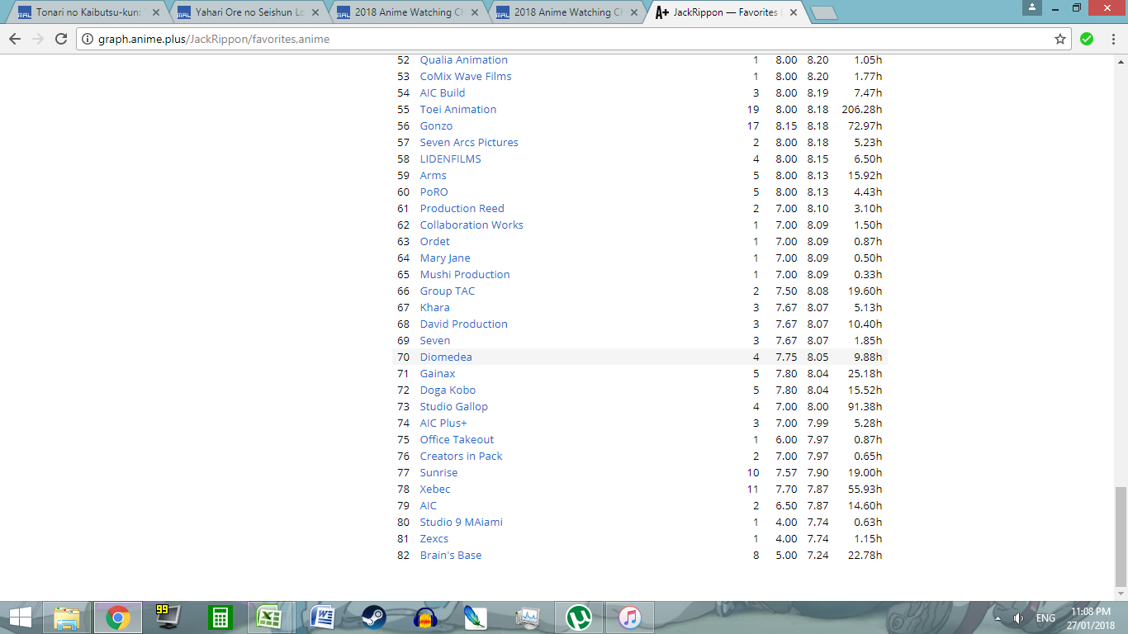The width and height of the screenshot is (1128, 634).
Task: Open the Mushi Production link
Action: [x=465, y=274]
